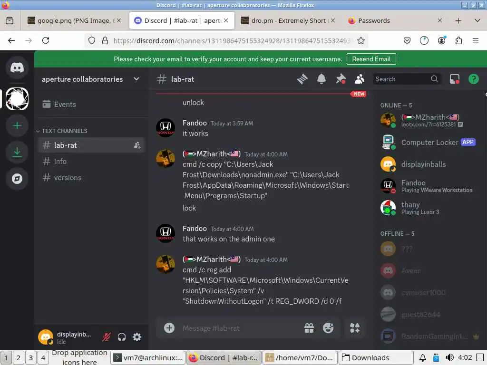Screen dimensions: 487x365
Task: Open Downloads window from taskbar
Action: pos(376,358)
